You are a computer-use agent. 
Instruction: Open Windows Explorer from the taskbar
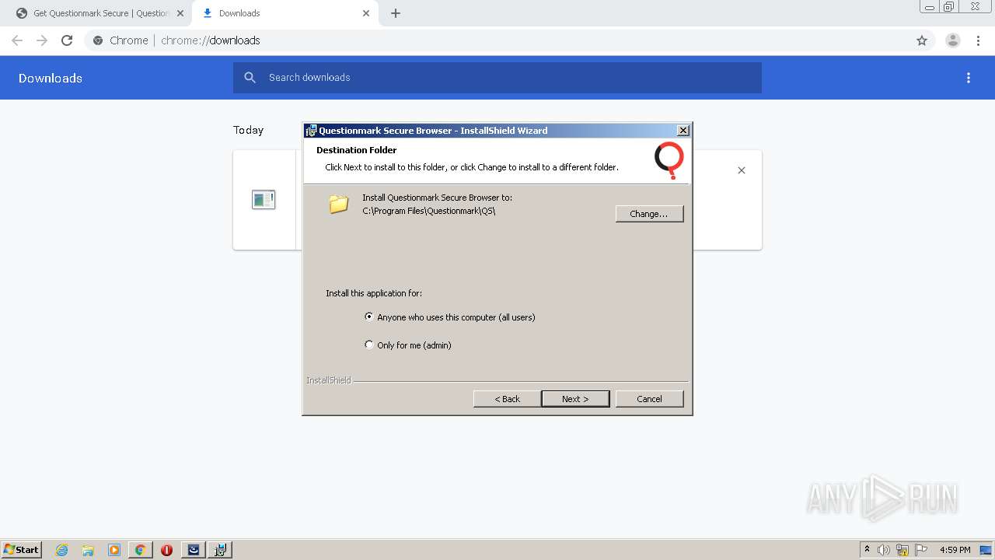point(88,550)
